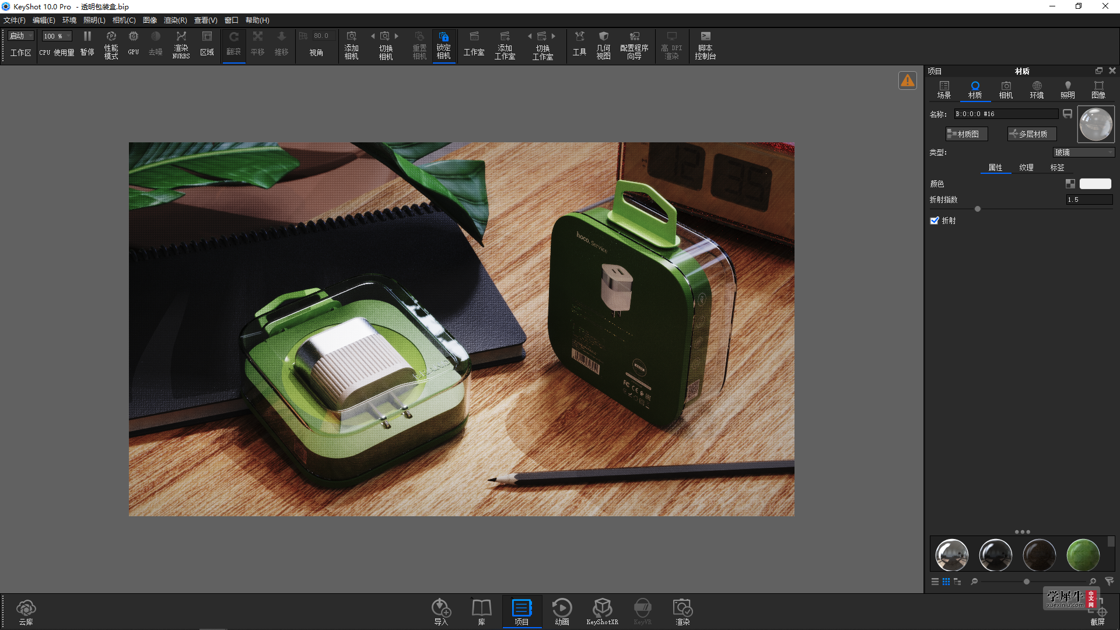Switch material list to list view
The image size is (1120, 630).
click(x=935, y=582)
